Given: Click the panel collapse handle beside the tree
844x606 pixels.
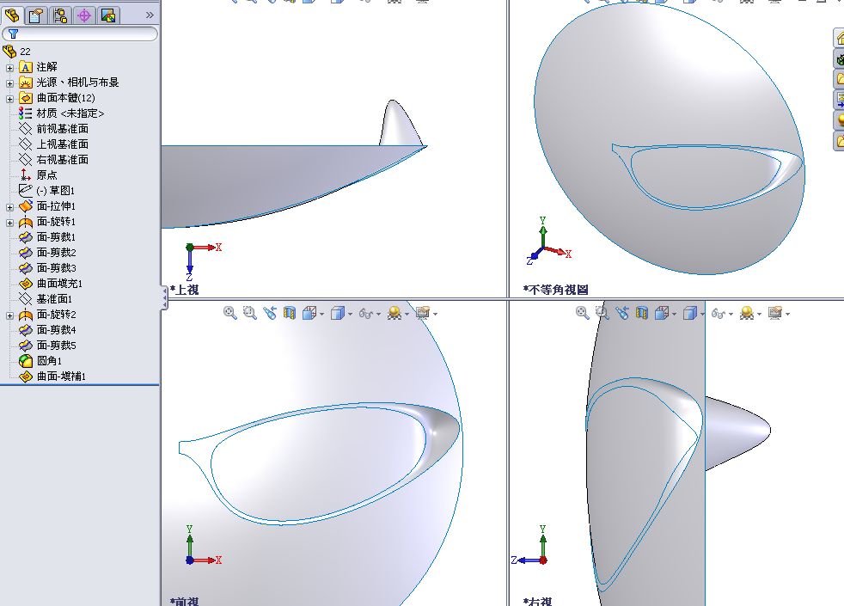Looking at the screenshot, I should tap(164, 297).
